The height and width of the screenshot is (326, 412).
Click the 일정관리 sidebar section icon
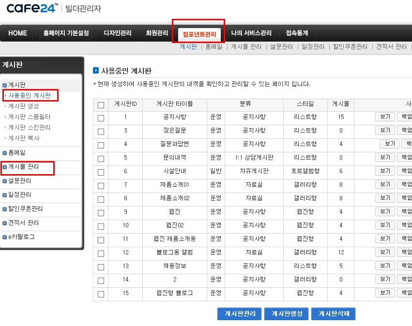click(5, 195)
